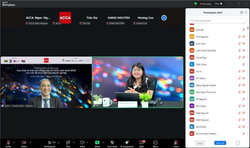This screenshot has width=250, height=148.
Task: Click the encryption shield icon
Action: pyautogui.click(x=196, y=4)
